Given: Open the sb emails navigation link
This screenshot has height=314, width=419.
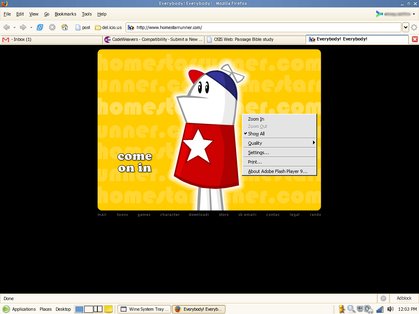Looking at the screenshot, I should (x=247, y=214).
